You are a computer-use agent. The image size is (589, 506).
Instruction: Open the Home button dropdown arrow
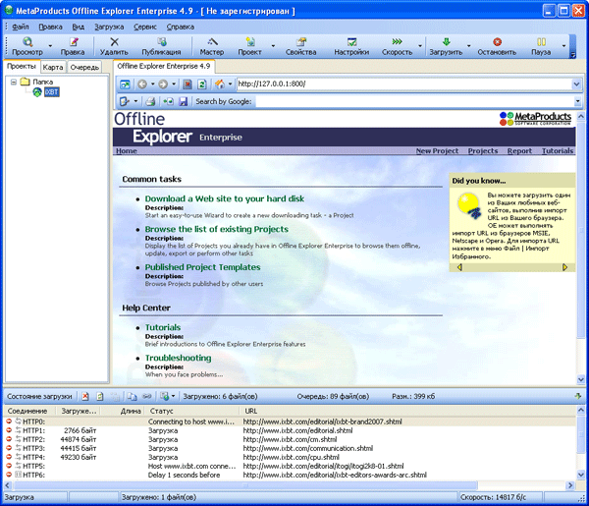pos(230,84)
